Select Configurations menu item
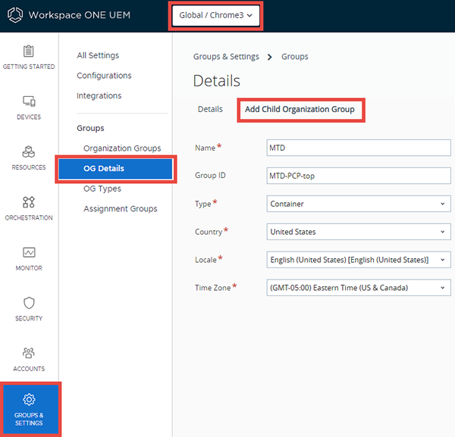Screen dimensions: 455x437 point(104,76)
